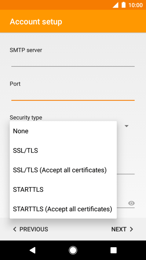Focus the SMTP server input field
Screen dimensions: 146x260
(x=73, y=61)
